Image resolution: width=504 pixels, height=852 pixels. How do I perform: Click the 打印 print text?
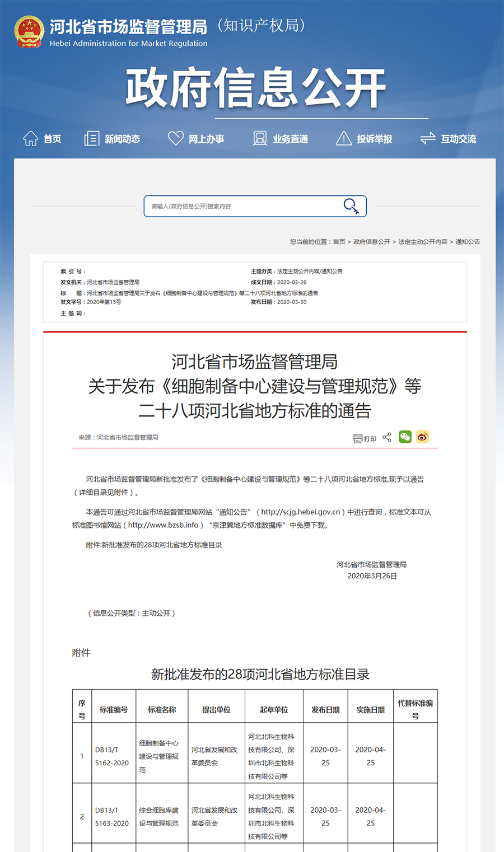coord(370,439)
